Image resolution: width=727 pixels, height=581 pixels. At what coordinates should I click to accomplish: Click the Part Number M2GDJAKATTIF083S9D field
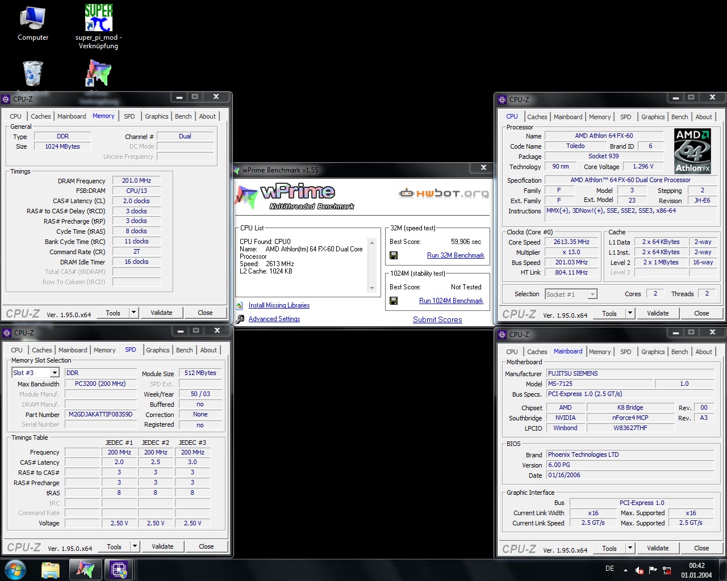click(101, 414)
